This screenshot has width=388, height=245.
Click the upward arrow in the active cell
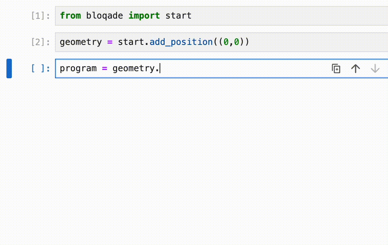click(355, 68)
